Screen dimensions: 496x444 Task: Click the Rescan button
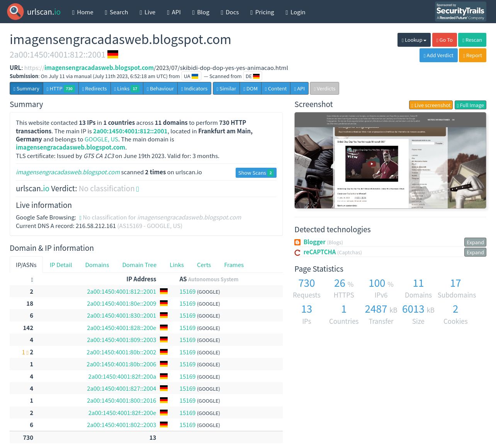coord(472,40)
